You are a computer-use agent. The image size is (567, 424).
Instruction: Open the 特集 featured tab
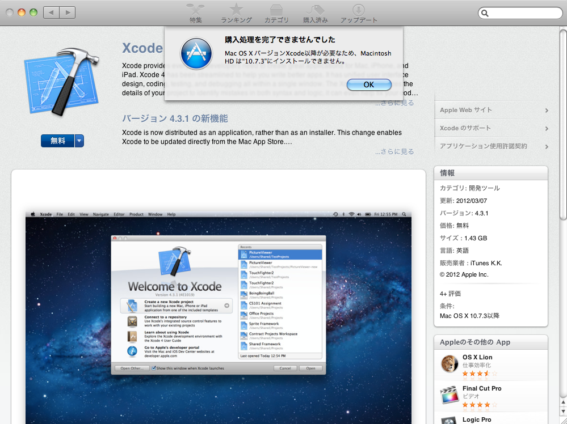pyautogui.click(x=196, y=14)
